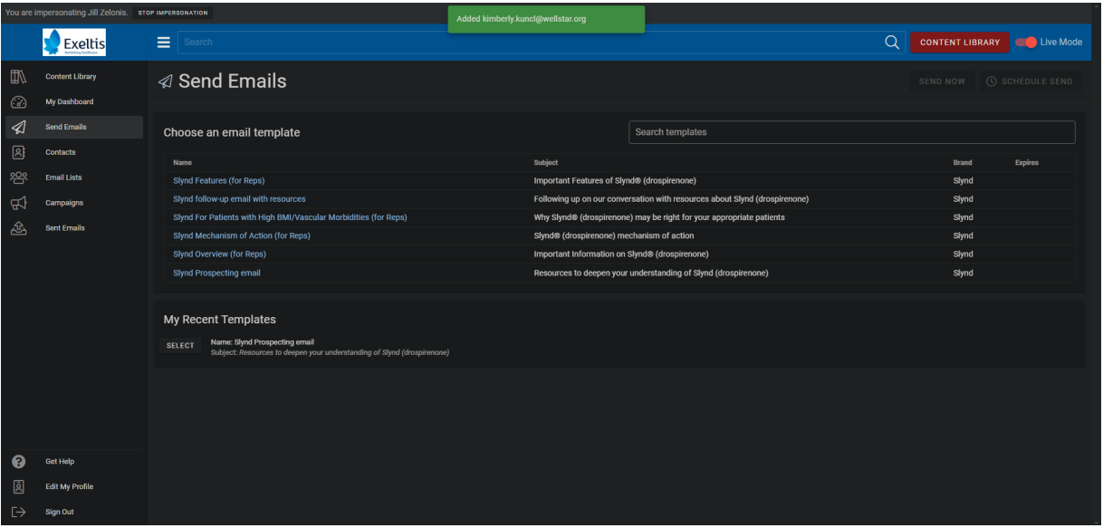Click the red Content Library button

click(x=960, y=42)
